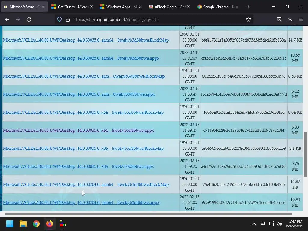The image size is (308, 231).
Task: Click hash 603f2c61f08c9b46db0535377205e168b5c80b78
Action: pos(244,76)
